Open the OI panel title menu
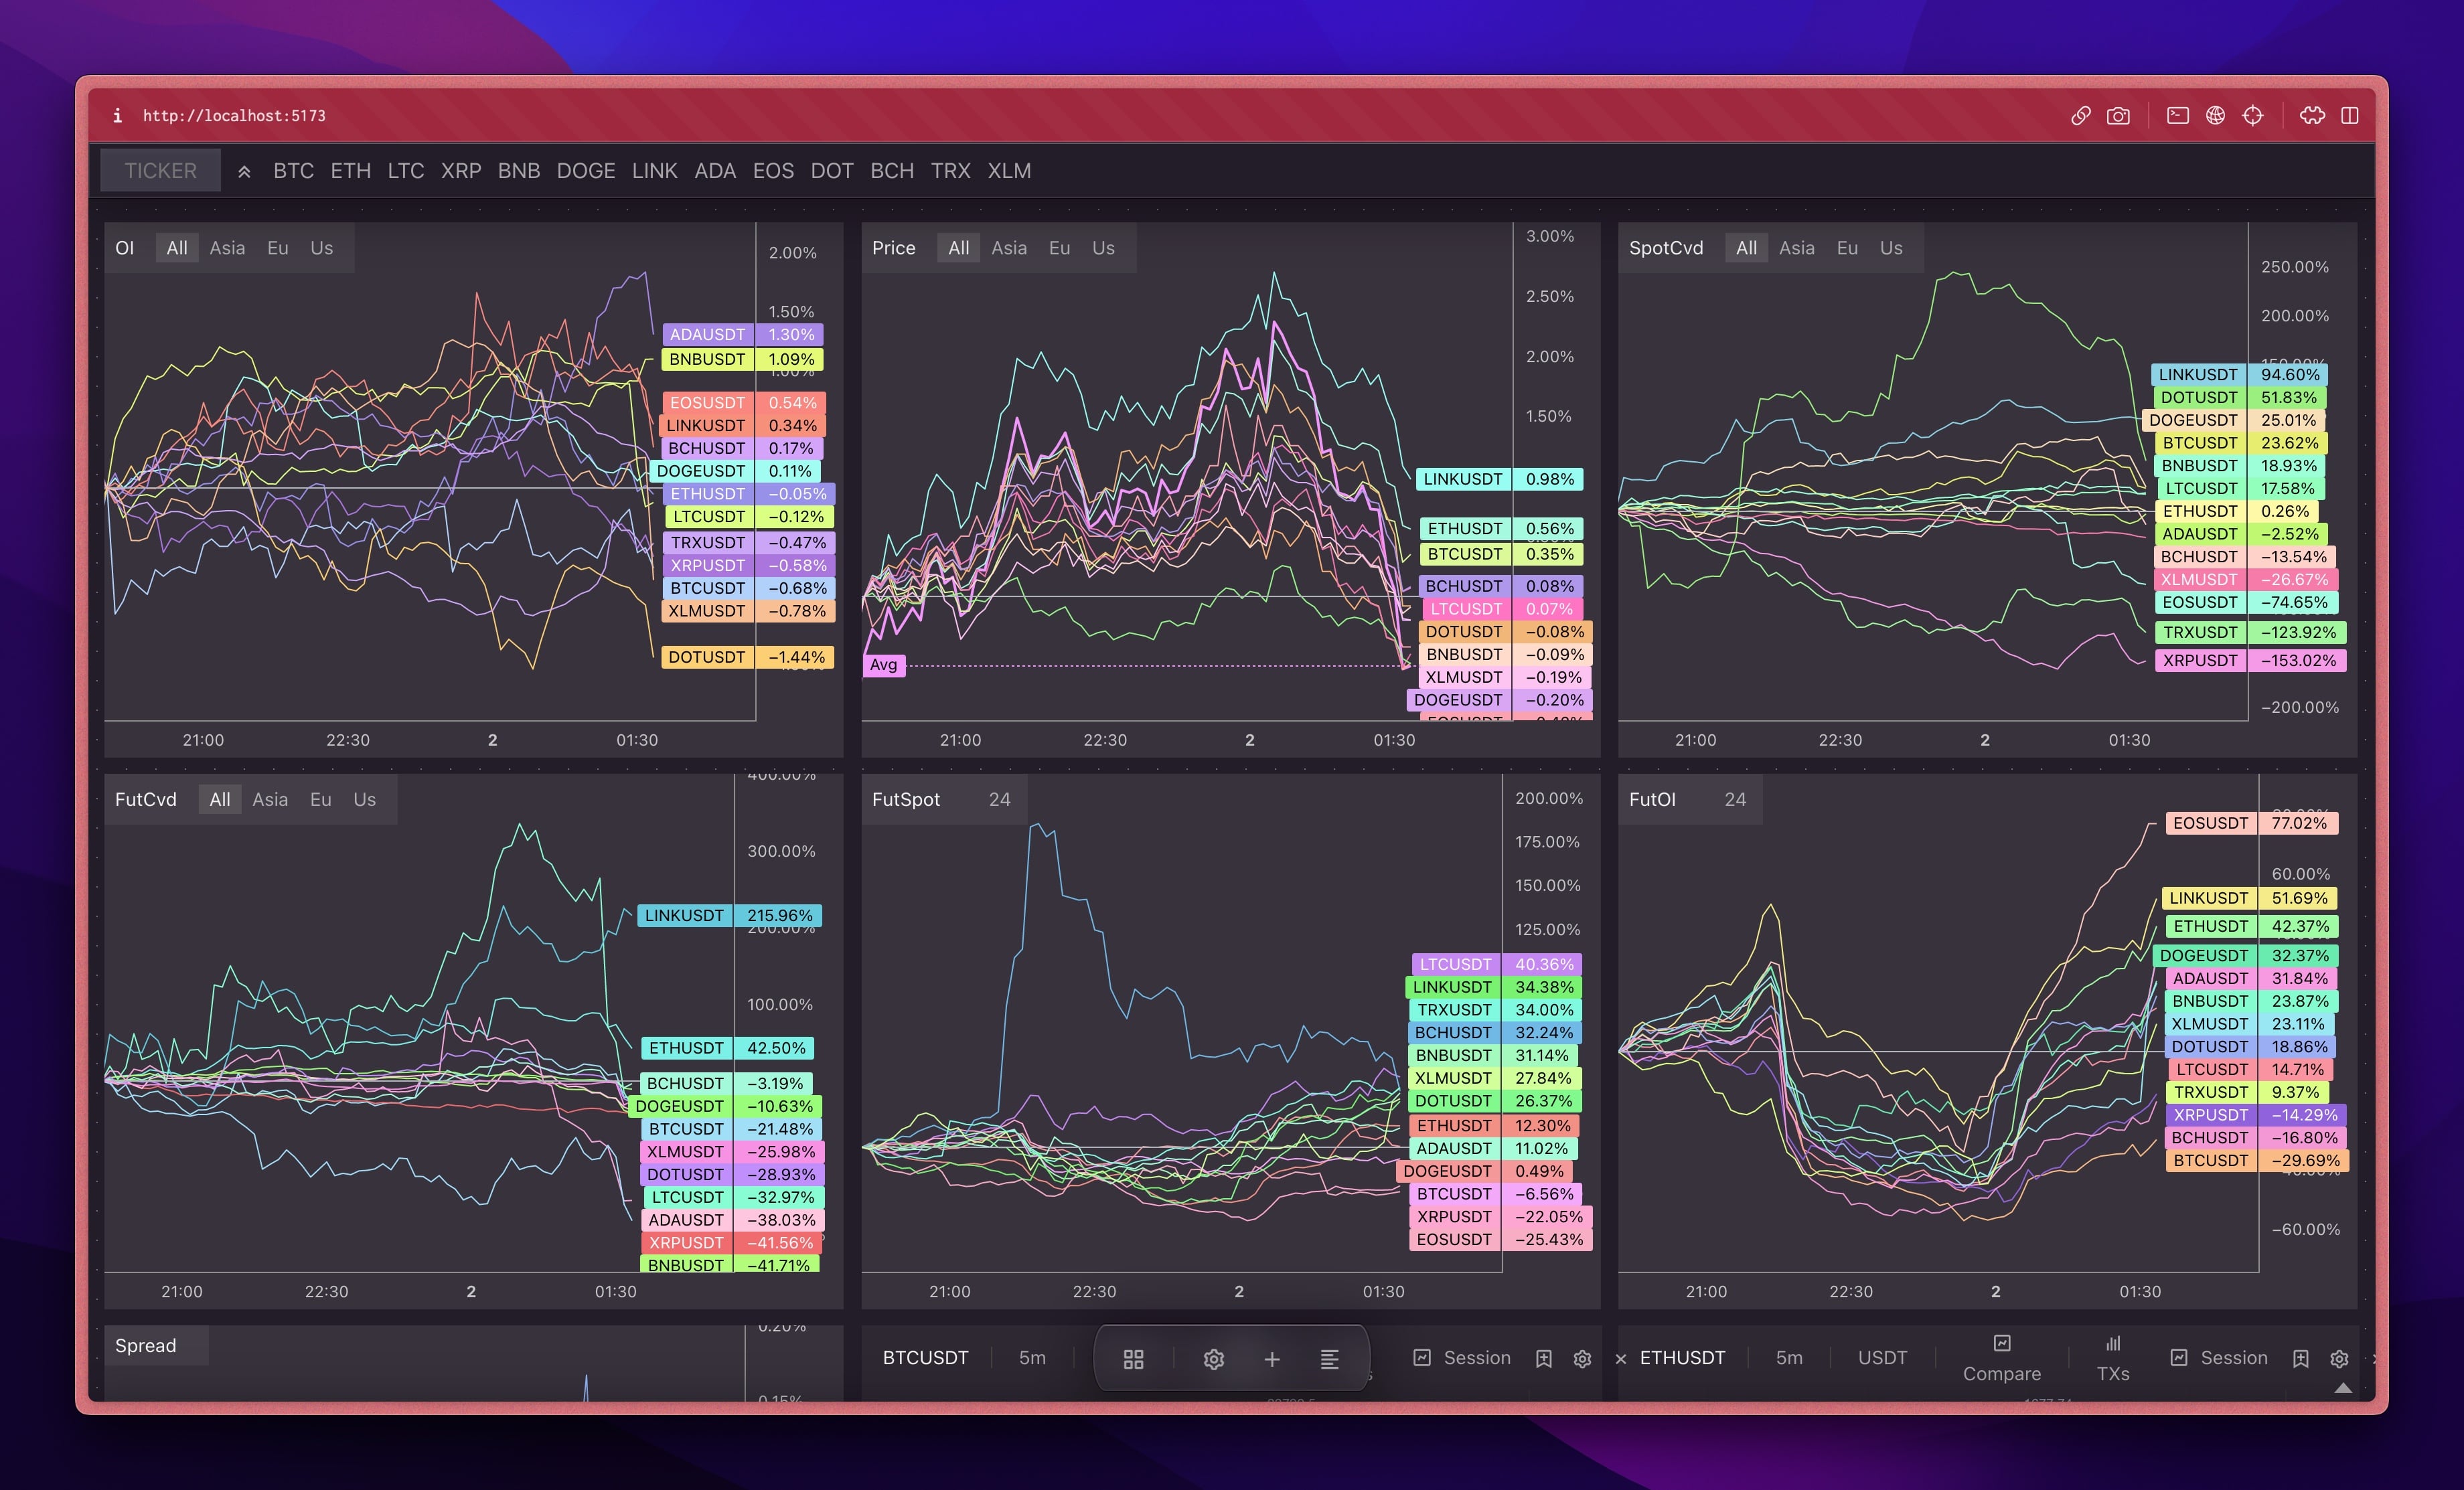This screenshot has height=1490, width=2464. 124,248
